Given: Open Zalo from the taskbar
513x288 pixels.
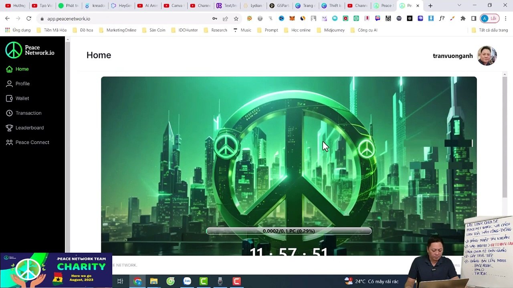Looking at the screenshot, I should 187,281.
